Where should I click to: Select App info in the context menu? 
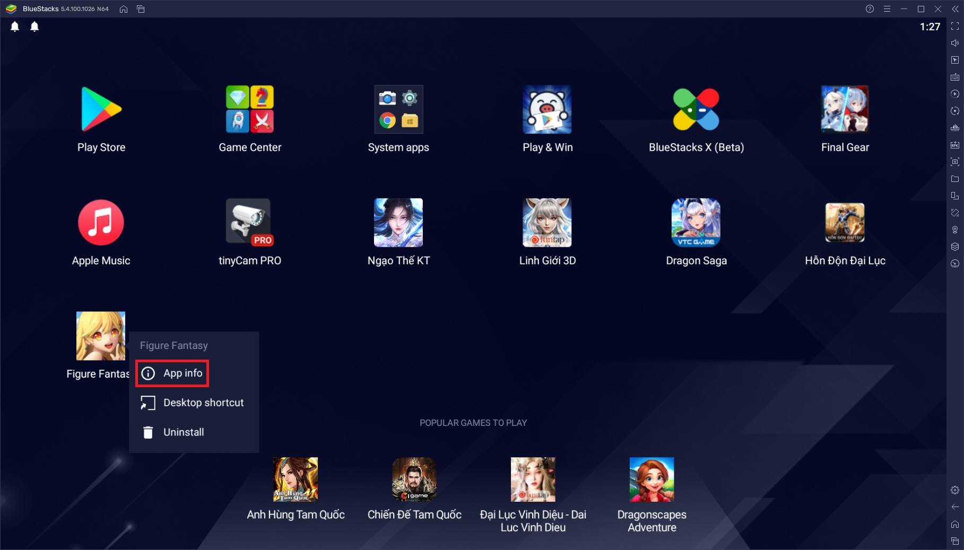[x=172, y=373]
